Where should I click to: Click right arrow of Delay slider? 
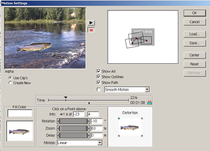[x=88, y=135]
